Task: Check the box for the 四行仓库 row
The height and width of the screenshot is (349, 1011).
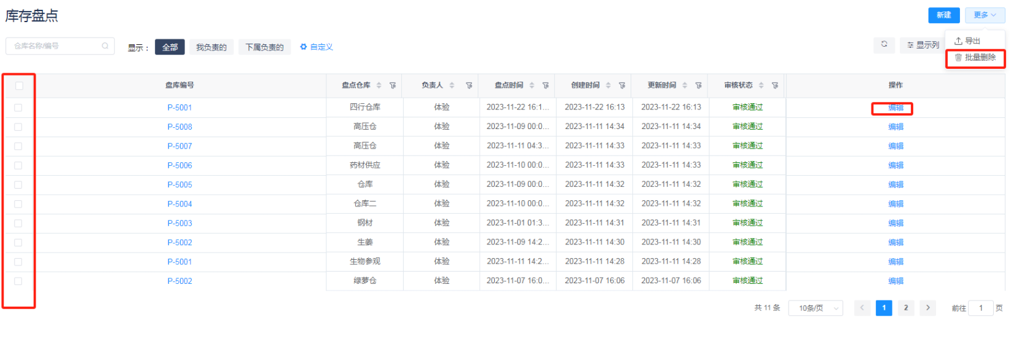Action: [x=18, y=108]
